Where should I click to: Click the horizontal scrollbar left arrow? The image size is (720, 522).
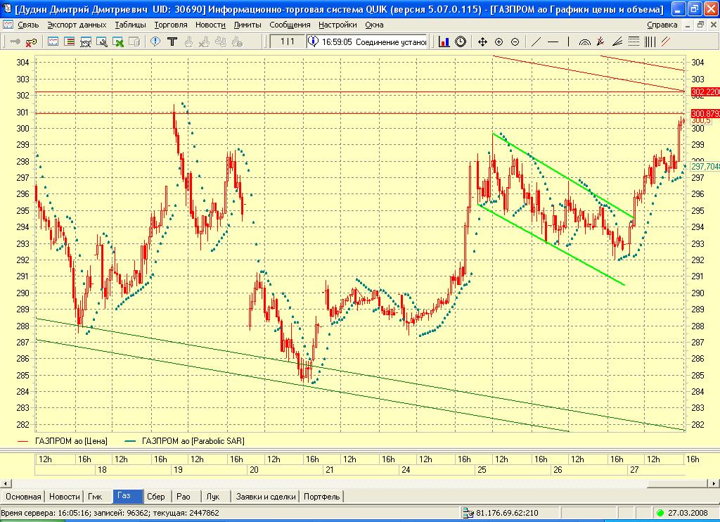[6, 483]
